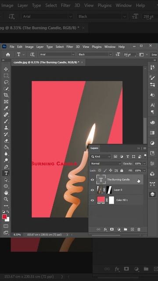
Task: Open the Kind filter dropdown
Action: [101, 157]
